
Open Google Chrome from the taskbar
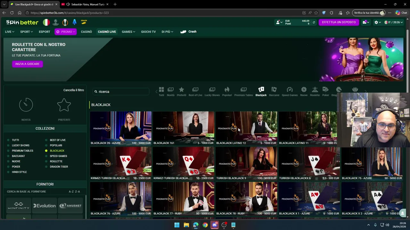pyautogui.click(x=205, y=225)
